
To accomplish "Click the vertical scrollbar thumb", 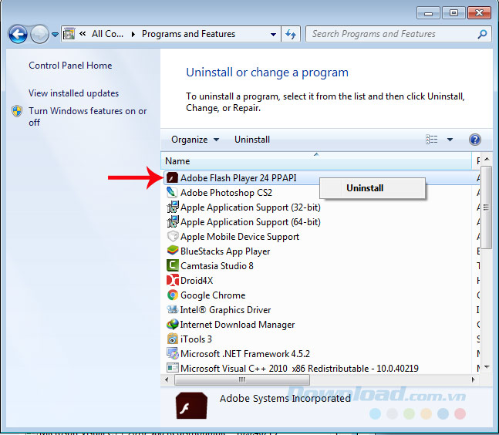I will (486, 207).
